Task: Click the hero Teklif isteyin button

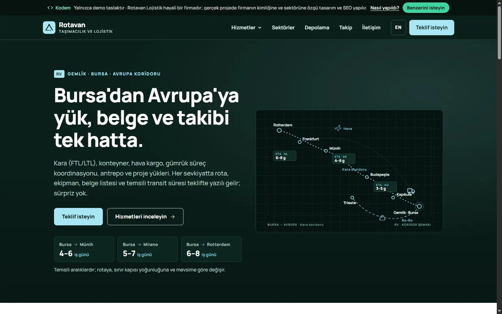Action: tap(78, 217)
